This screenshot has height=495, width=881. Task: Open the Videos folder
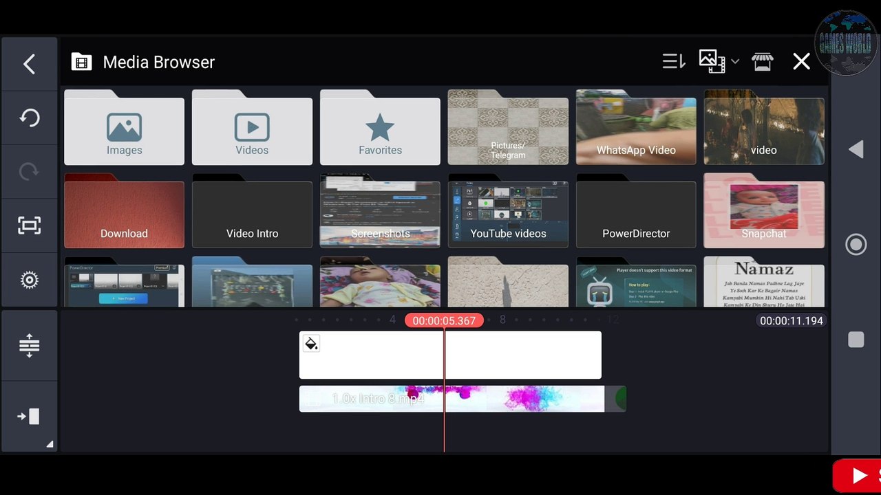(252, 128)
